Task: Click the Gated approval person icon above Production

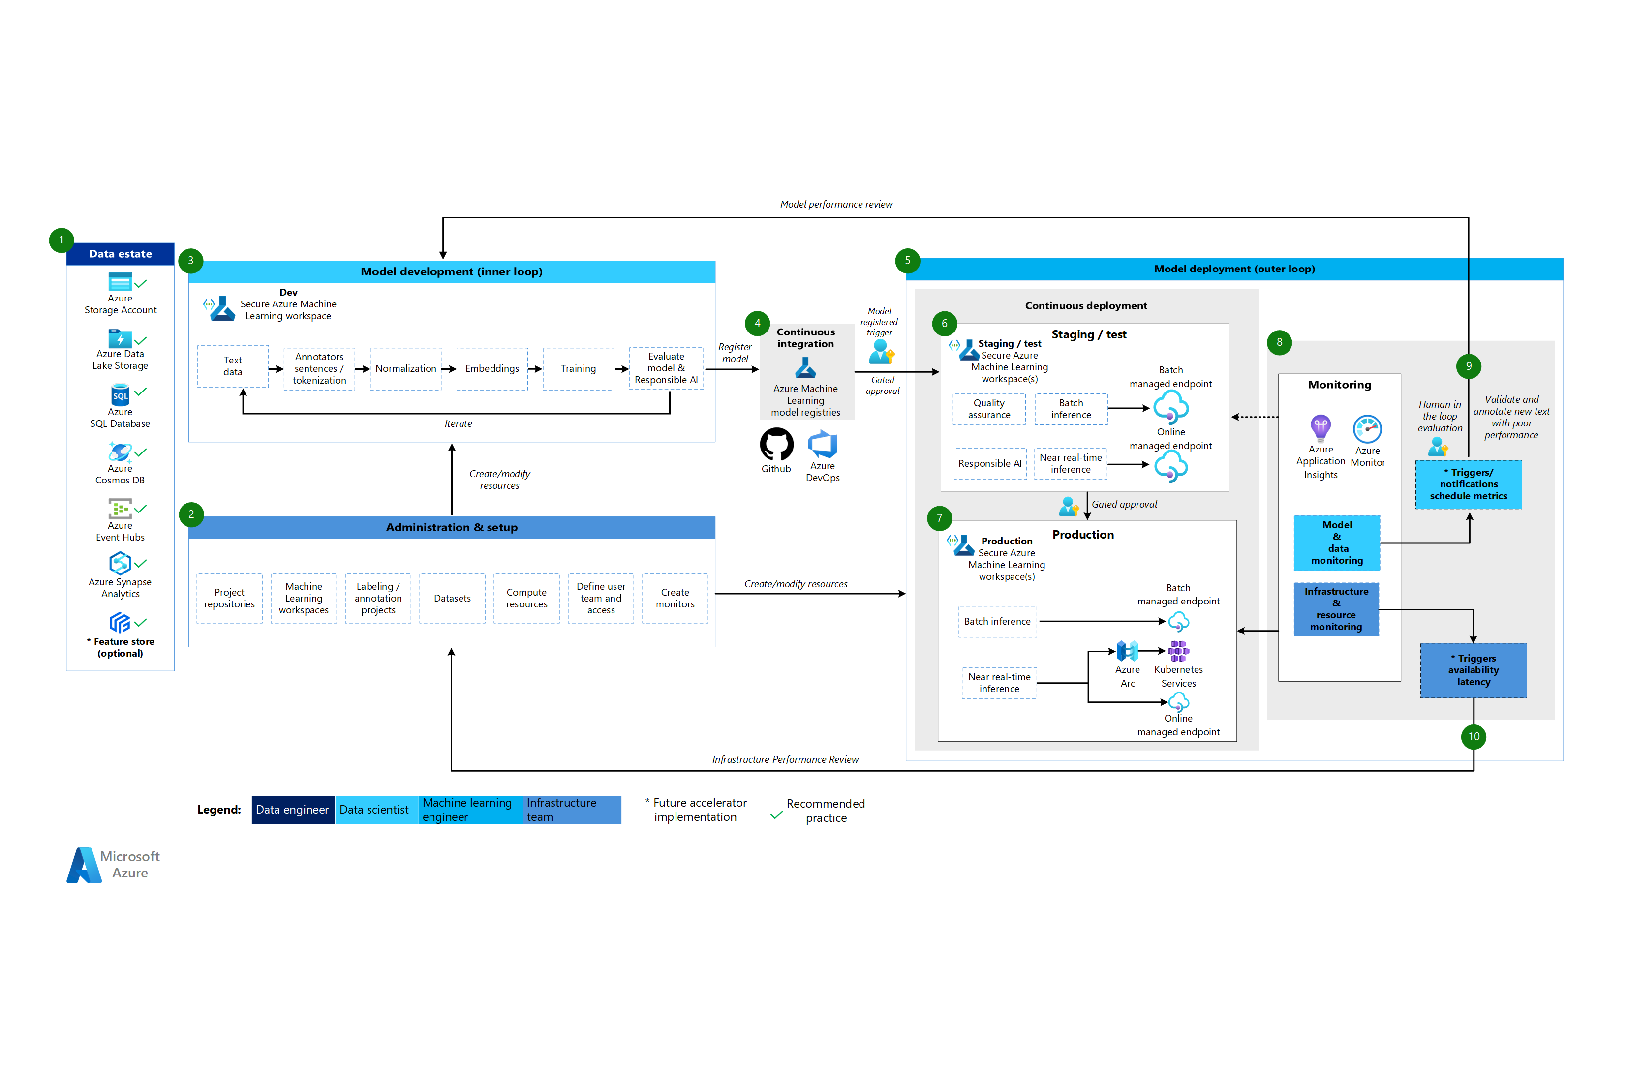Action: (1069, 507)
